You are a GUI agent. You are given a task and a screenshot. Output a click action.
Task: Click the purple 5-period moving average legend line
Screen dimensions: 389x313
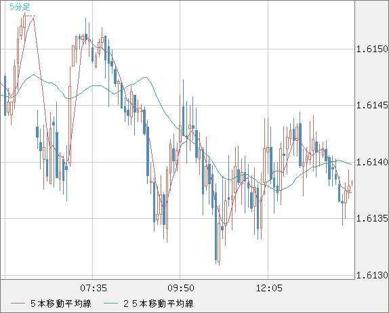coord(18,304)
